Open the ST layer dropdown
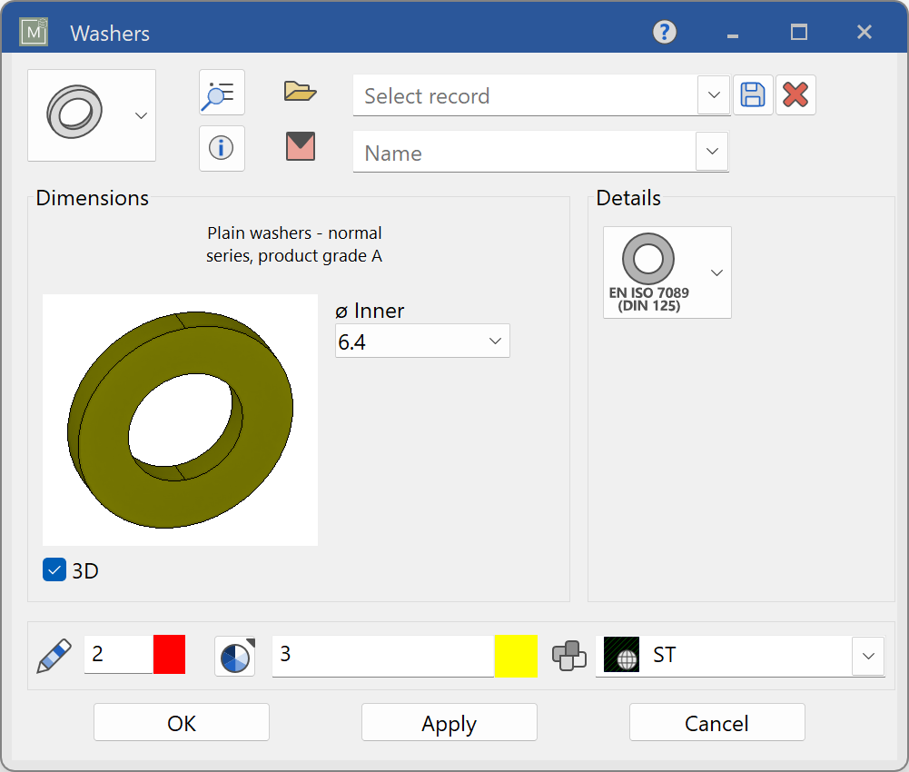The height and width of the screenshot is (772, 909). coord(868,656)
